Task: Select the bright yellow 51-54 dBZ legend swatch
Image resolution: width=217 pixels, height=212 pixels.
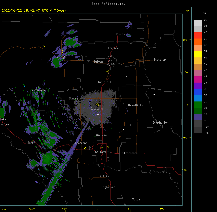Action: click(198, 54)
